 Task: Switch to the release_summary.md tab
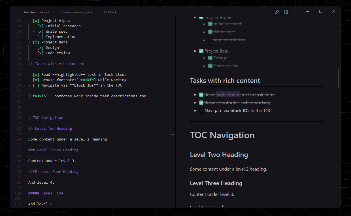tap(76, 12)
